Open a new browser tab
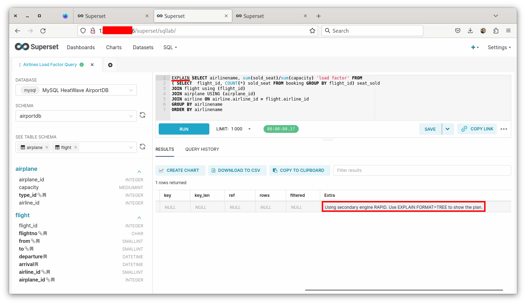Image resolution: width=526 pixels, height=304 pixels. point(318,16)
